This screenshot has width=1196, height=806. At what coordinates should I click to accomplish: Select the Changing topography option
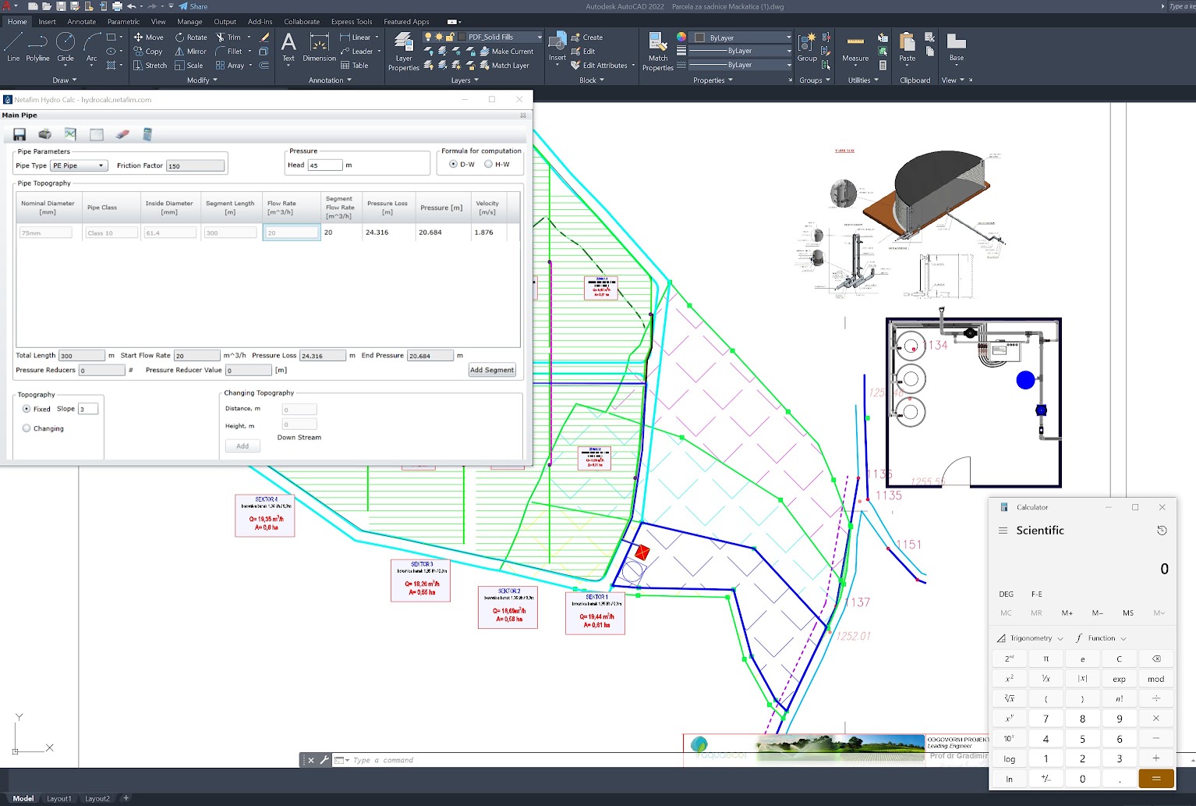[x=27, y=428]
